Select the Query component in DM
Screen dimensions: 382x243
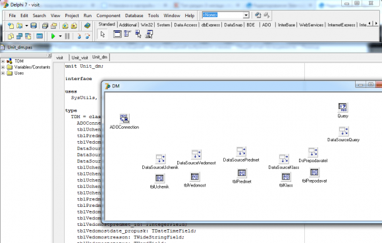(x=342, y=107)
